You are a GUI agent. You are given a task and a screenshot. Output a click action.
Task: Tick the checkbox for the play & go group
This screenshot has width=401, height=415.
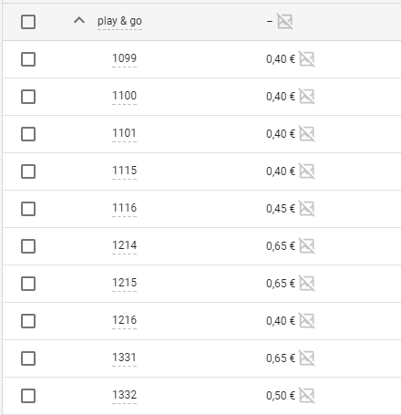[28, 22]
